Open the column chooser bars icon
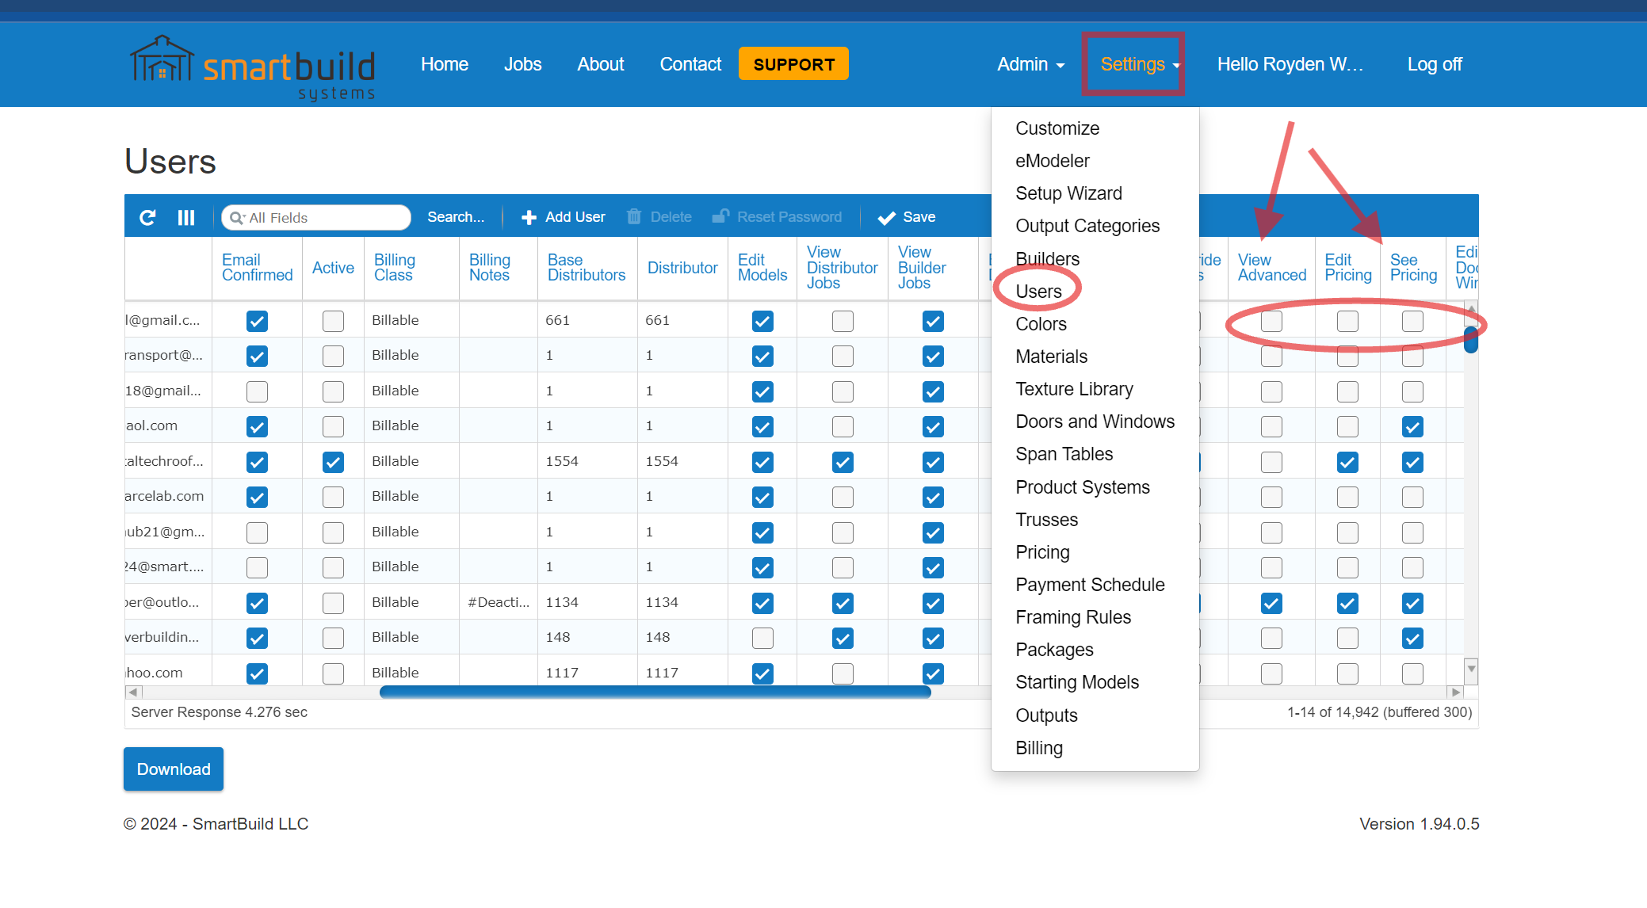This screenshot has width=1647, height=908. click(x=186, y=217)
